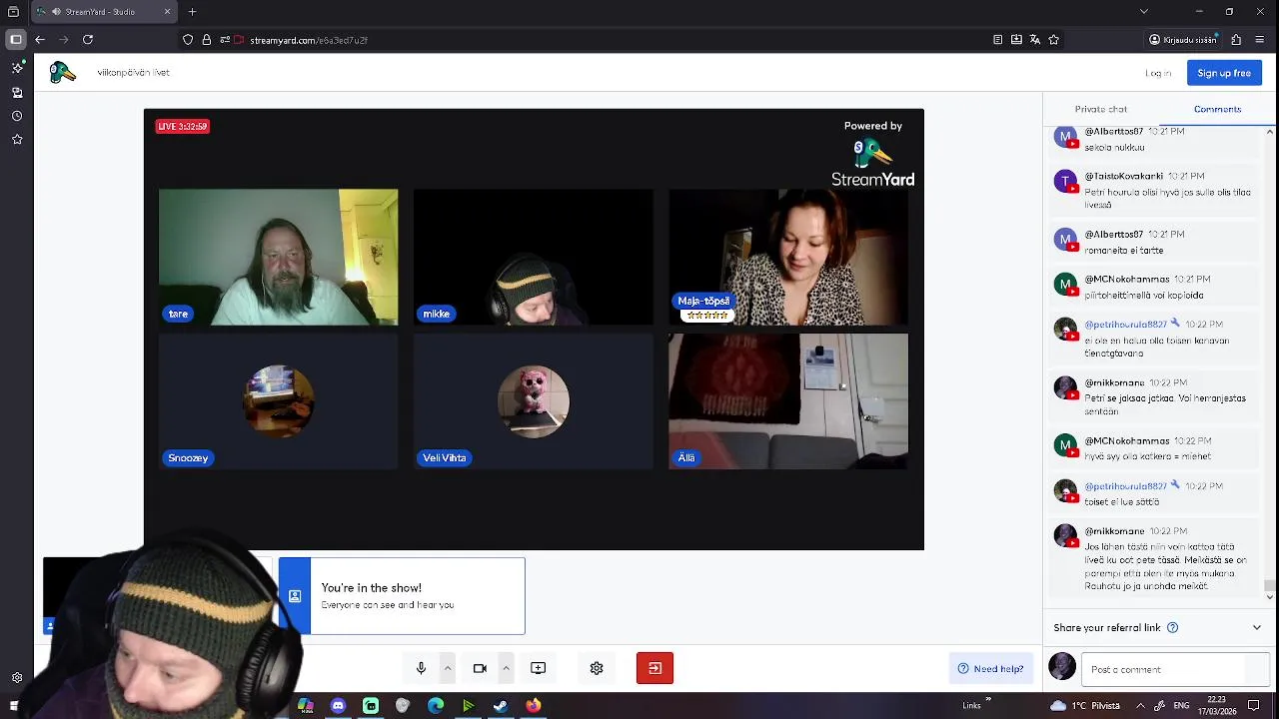
Task: Open the microphone options arrow
Action: click(x=448, y=668)
